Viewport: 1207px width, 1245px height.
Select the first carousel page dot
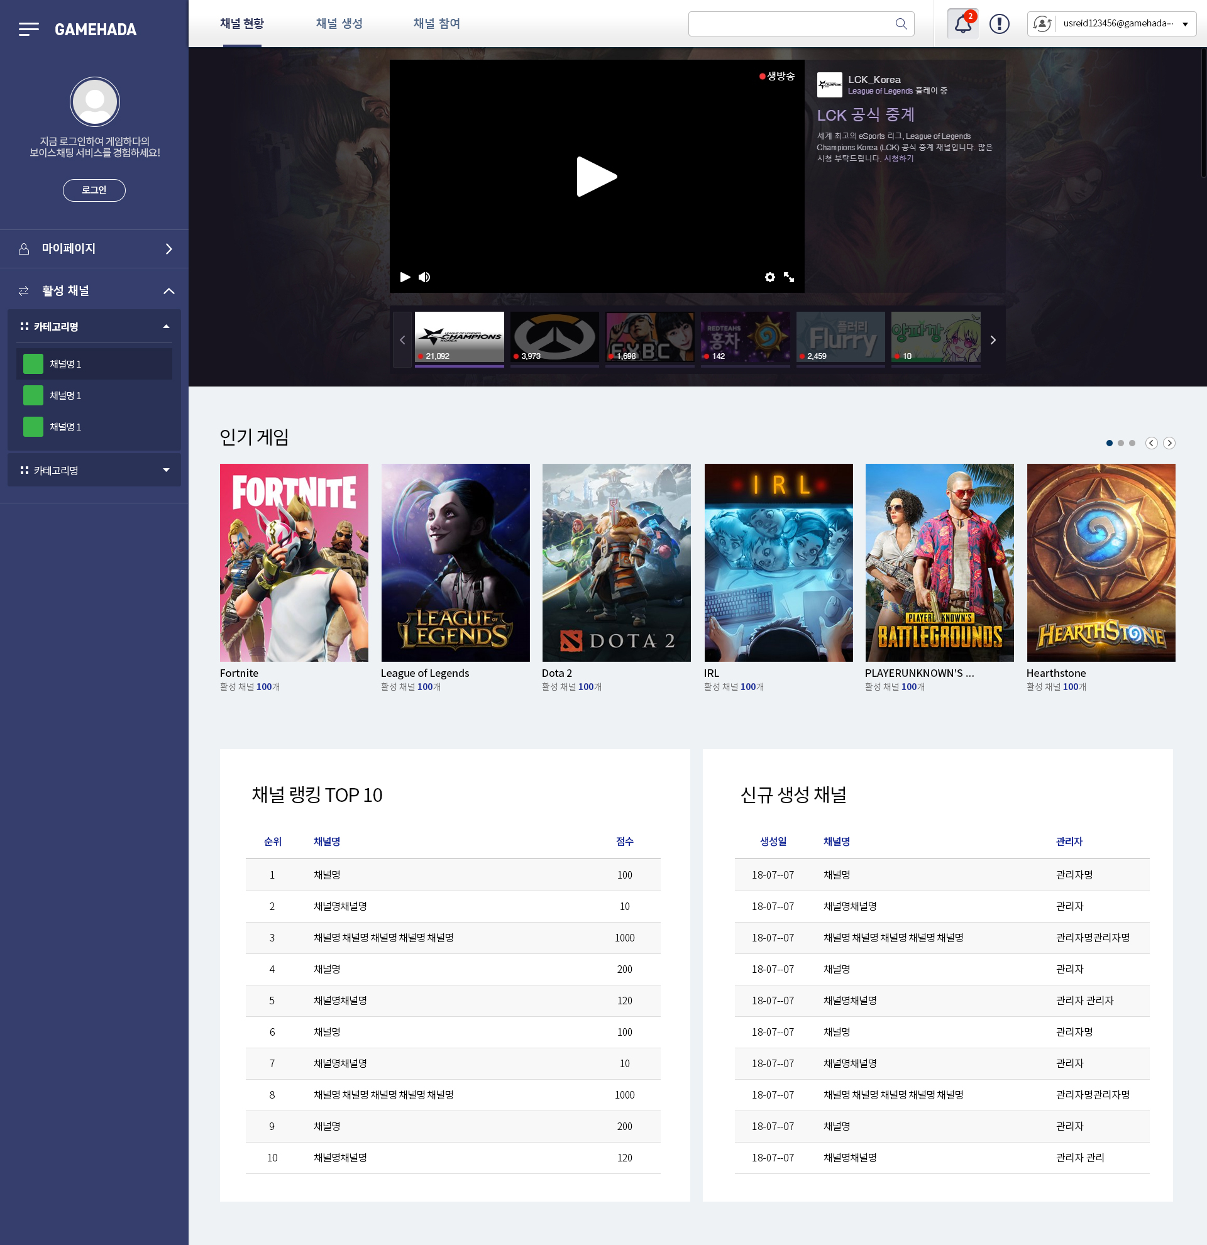point(1109,442)
